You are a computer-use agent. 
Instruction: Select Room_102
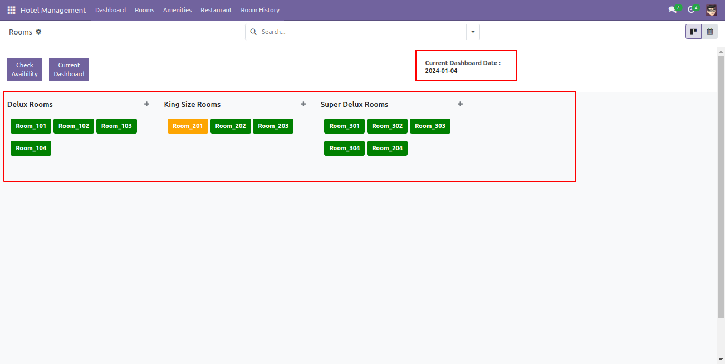tap(74, 126)
